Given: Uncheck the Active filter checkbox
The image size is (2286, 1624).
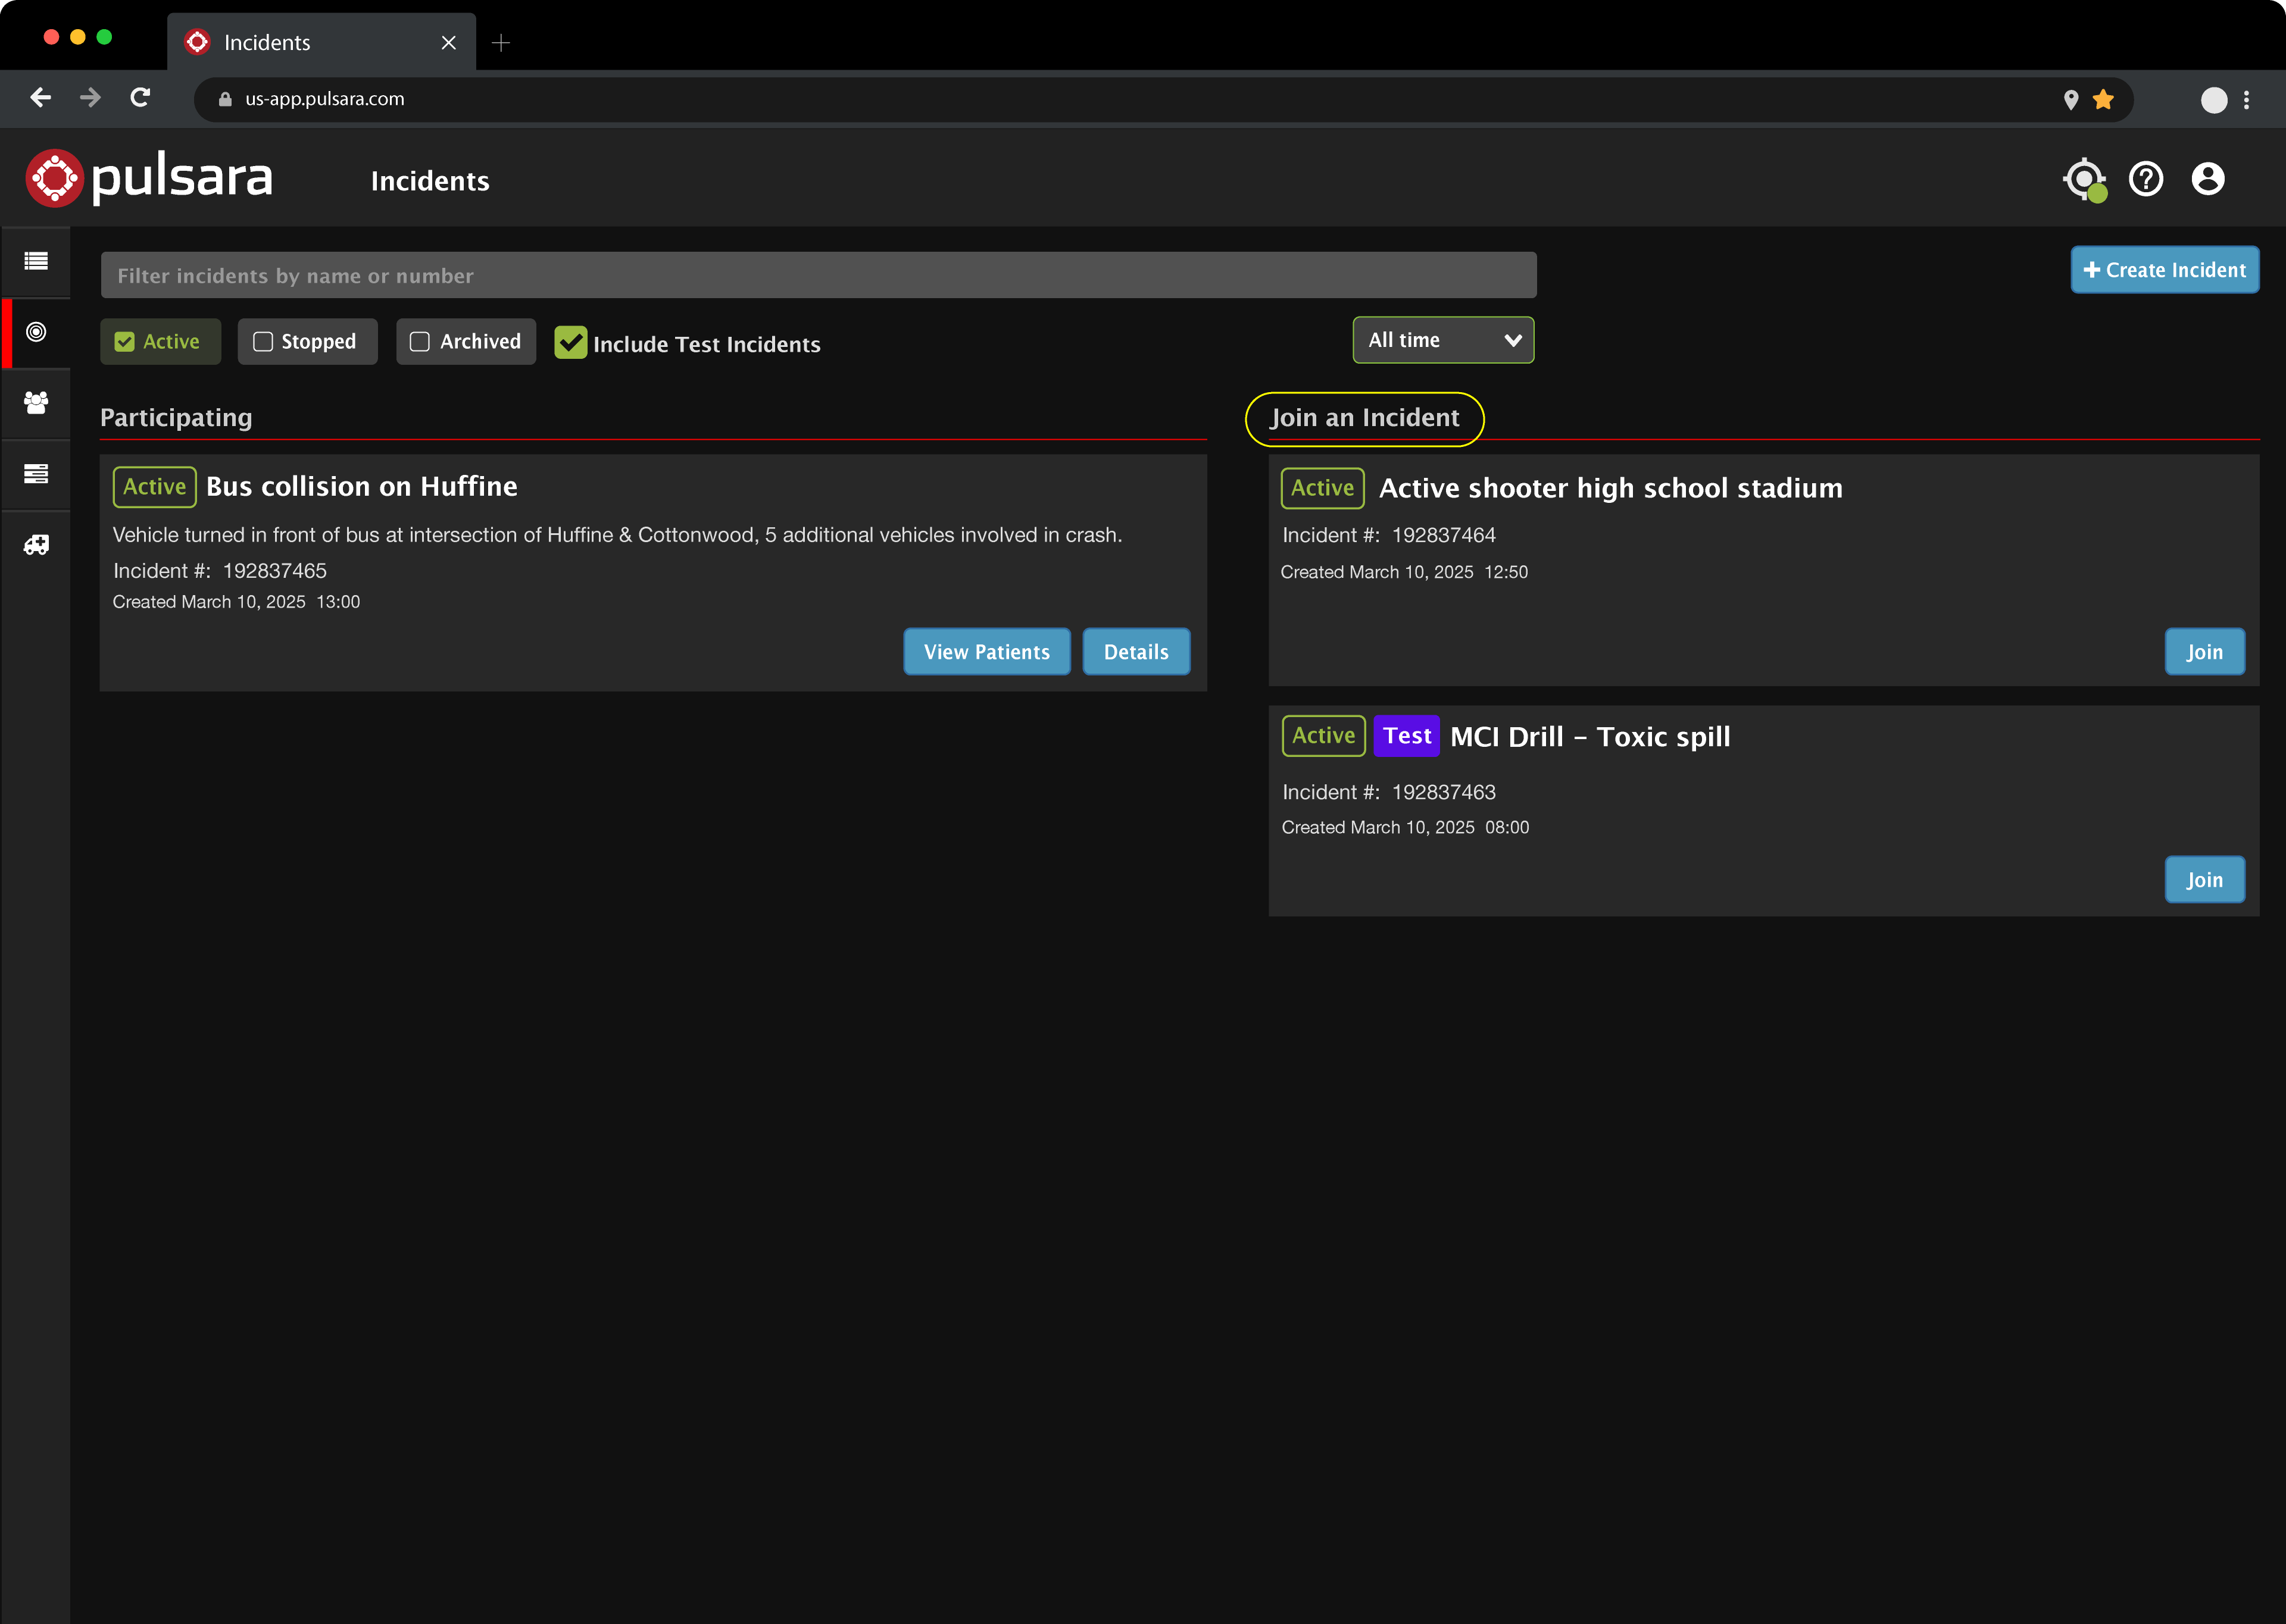Looking at the screenshot, I should coord(124,341).
